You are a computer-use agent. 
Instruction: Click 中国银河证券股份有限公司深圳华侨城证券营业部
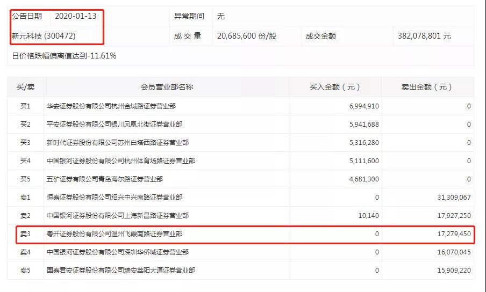click(118, 252)
